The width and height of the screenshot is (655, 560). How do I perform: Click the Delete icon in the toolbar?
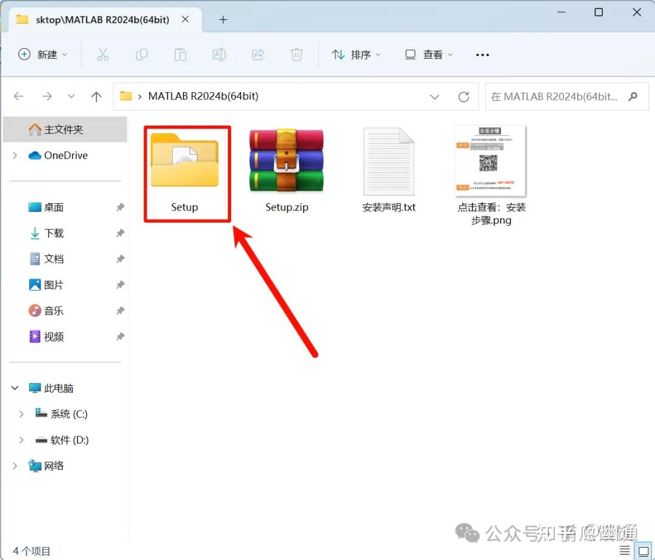pos(297,55)
